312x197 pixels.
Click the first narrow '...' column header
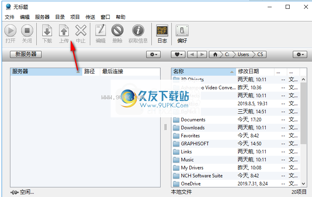tap(280, 71)
